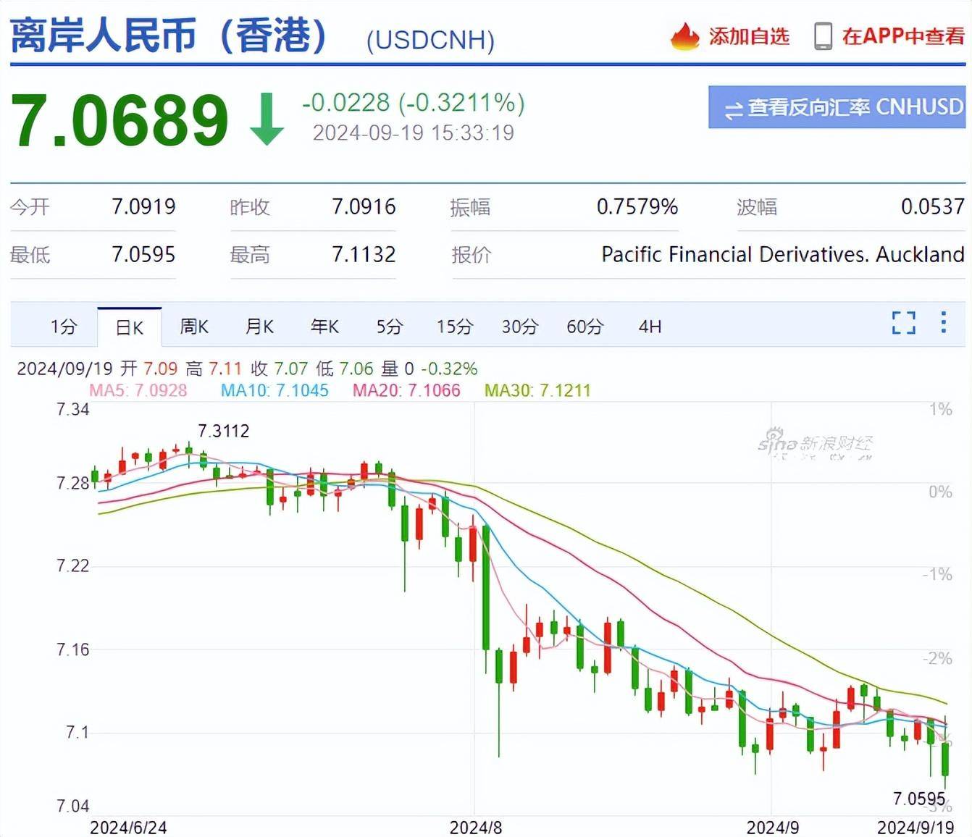The width and height of the screenshot is (972, 837).
Task: Add to watchlist via 添加自选
Action: point(749,36)
